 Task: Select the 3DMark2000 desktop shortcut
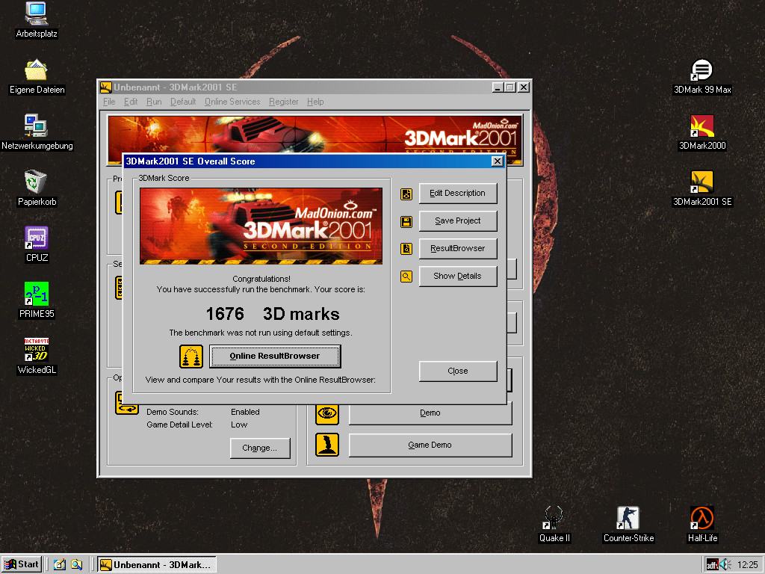point(702,132)
